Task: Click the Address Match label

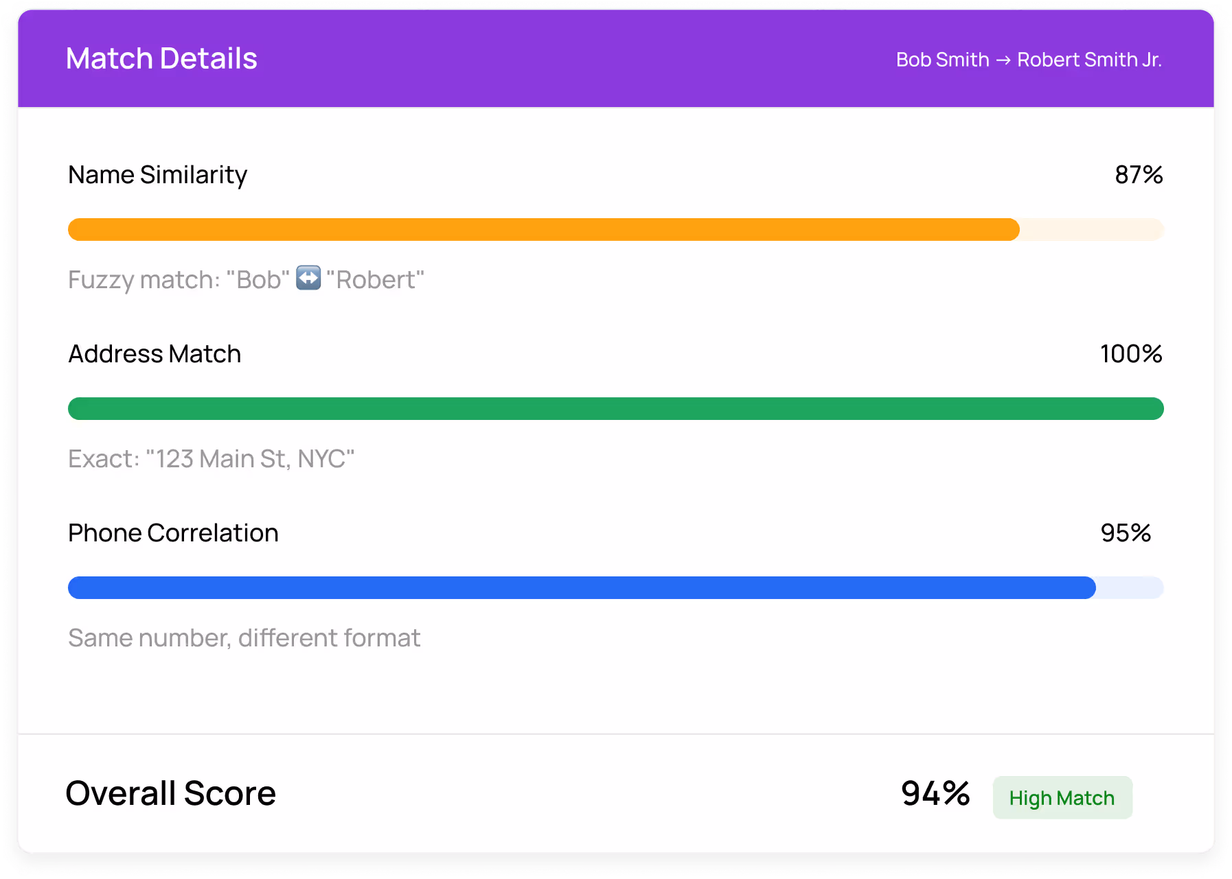Action: [x=154, y=354]
